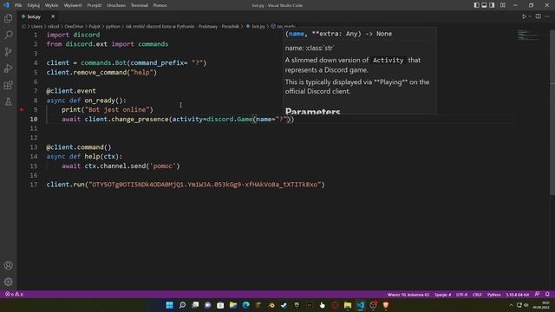555x312 pixels.
Task: Open editor More Actions ellipsis
Action: click(547, 16)
